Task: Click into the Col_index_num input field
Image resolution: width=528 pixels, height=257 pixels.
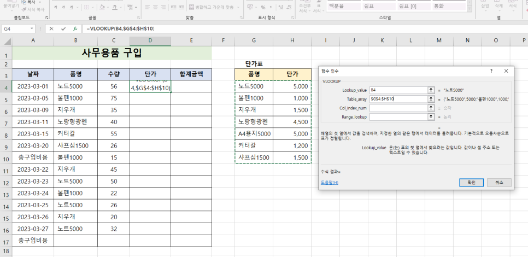Action: (398, 108)
